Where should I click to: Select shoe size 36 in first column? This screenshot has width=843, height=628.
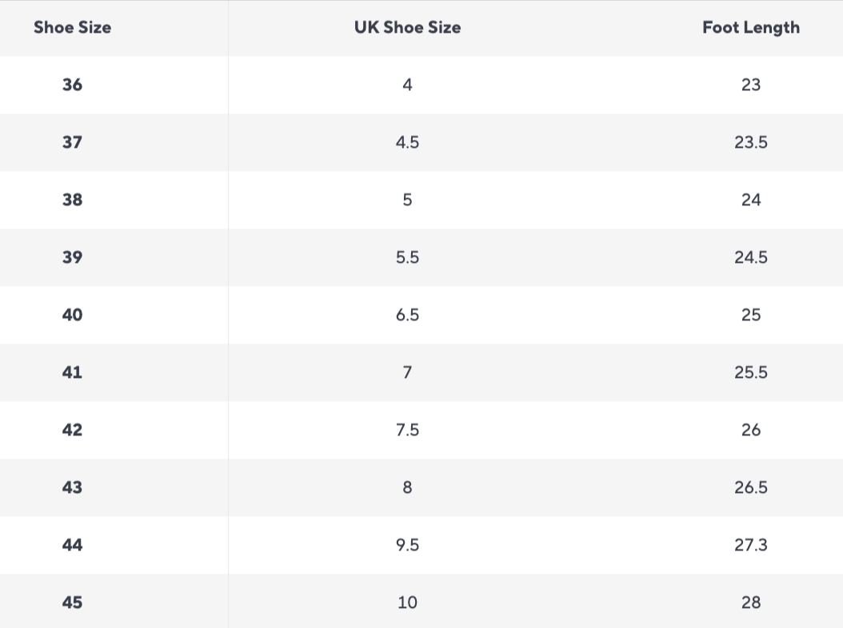tap(72, 85)
